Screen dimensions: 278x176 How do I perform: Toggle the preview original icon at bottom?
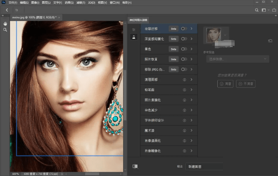135,166
